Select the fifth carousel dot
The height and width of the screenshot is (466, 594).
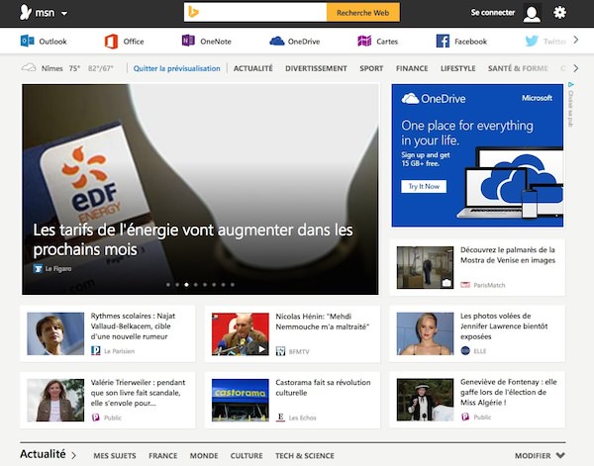point(205,285)
